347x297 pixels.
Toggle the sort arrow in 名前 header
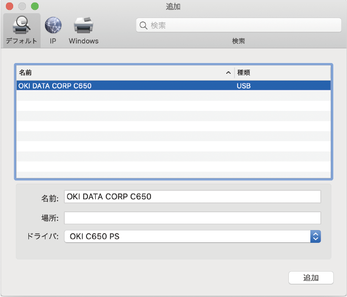point(228,73)
